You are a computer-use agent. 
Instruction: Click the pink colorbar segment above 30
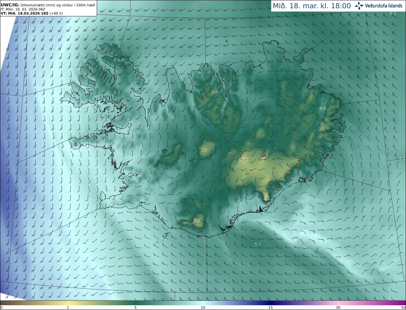[x=338, y=303]
